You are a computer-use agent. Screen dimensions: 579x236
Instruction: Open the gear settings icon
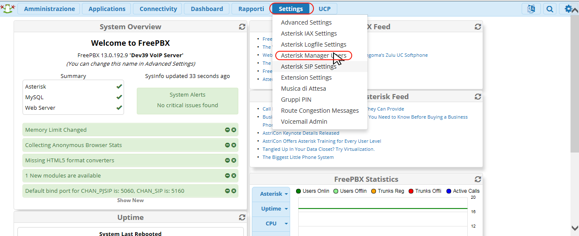click(x=568, y=9)
